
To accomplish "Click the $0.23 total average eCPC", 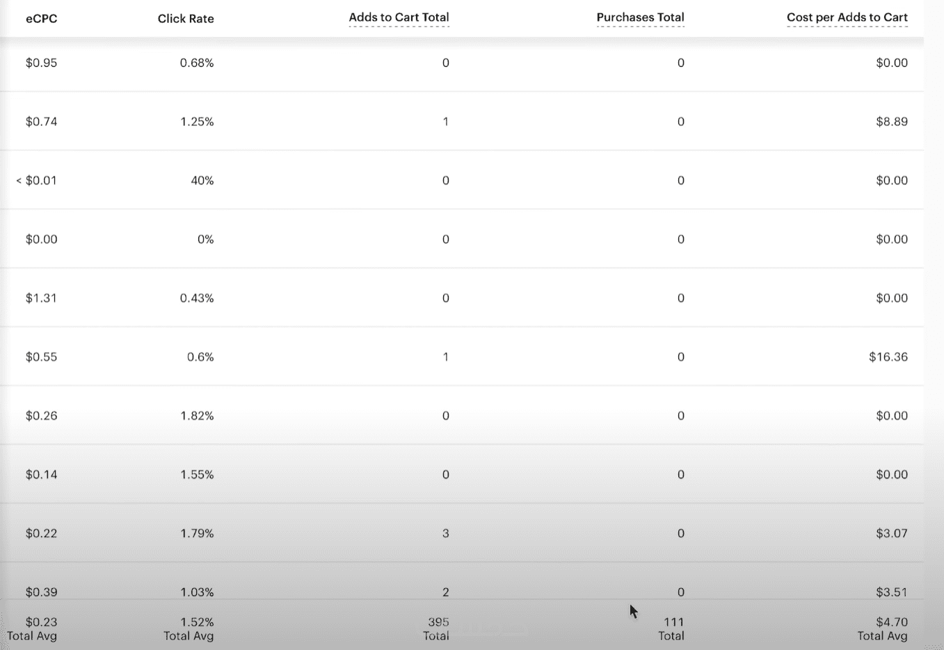I will [41, 622].
